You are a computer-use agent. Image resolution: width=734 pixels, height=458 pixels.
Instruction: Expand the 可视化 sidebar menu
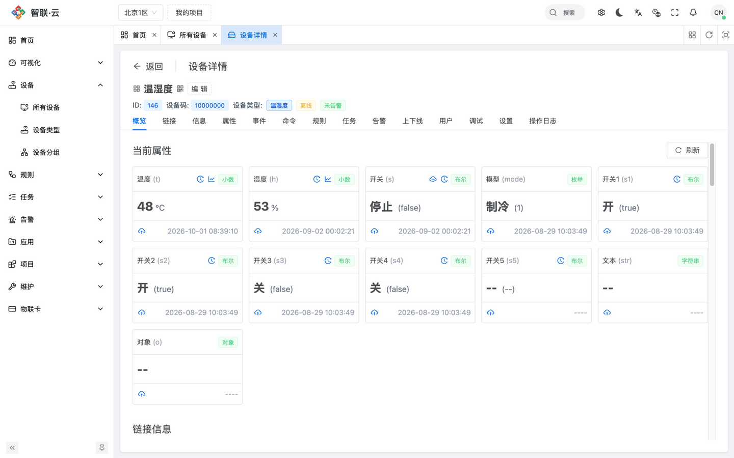point(56,63)
